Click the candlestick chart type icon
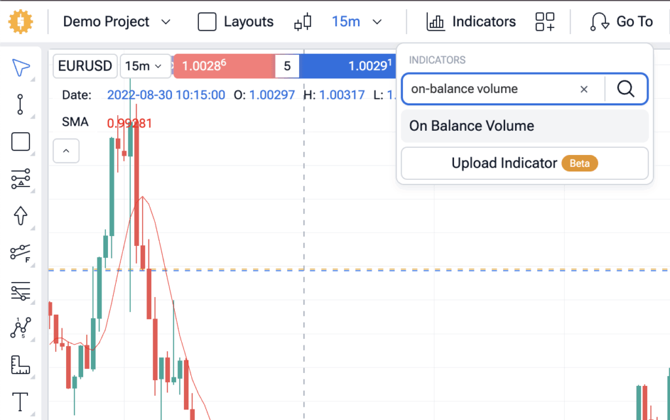670x420 pixels. (303, 22)
